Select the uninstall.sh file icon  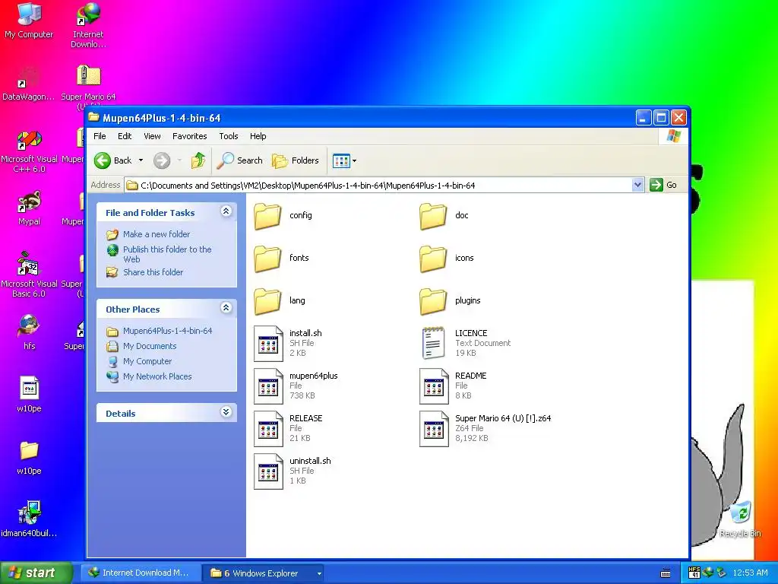pyautogui.click(x=268, y=471)
